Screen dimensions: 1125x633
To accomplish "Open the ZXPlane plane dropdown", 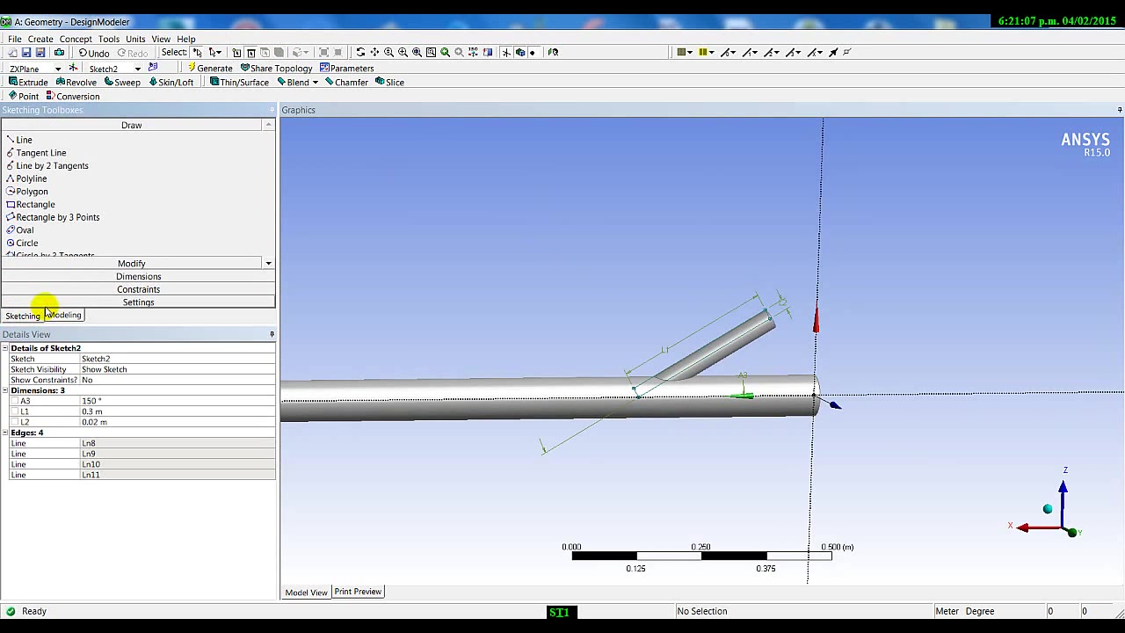I will coord(58,69).
